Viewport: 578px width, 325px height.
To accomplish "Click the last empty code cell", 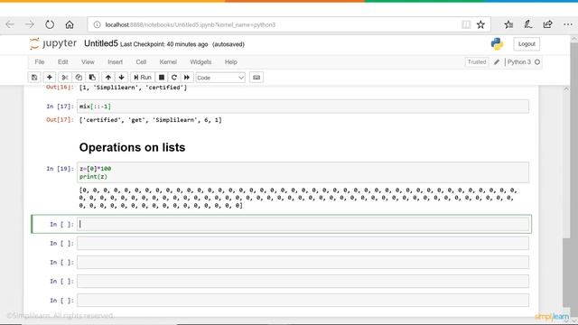I will click(x=303, y=301).
